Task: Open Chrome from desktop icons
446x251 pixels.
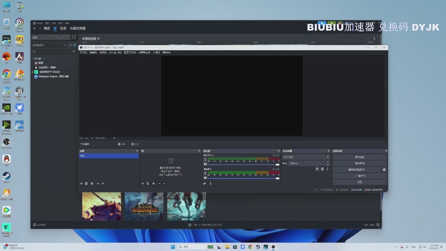Action: click(x=6, y=75)
